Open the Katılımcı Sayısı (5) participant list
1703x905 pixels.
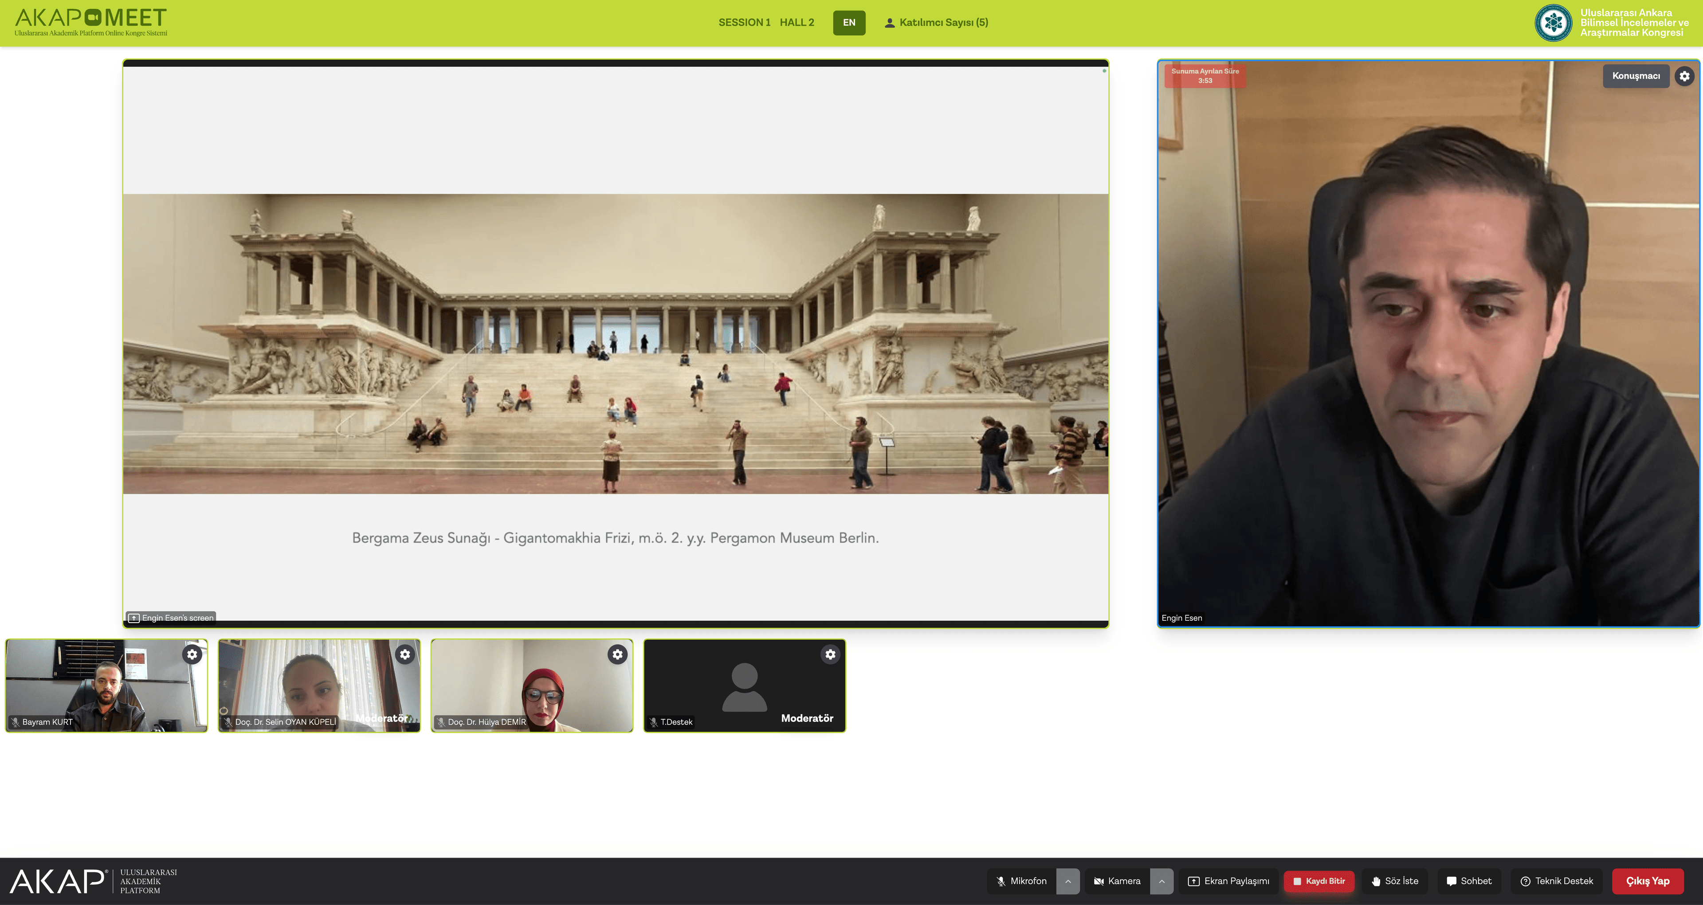(x=936, y=23)
